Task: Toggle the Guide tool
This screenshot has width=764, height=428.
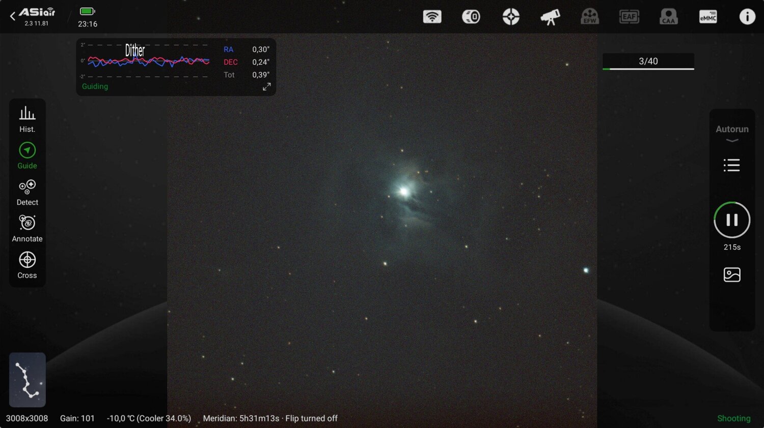Action: [27, 156]
